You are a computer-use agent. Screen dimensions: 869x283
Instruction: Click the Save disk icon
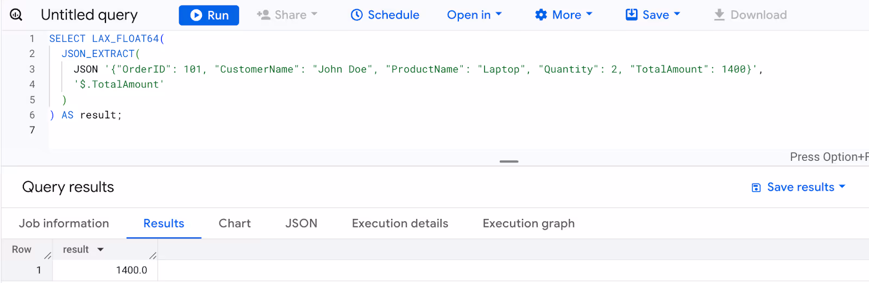click(x=631, y=15)
